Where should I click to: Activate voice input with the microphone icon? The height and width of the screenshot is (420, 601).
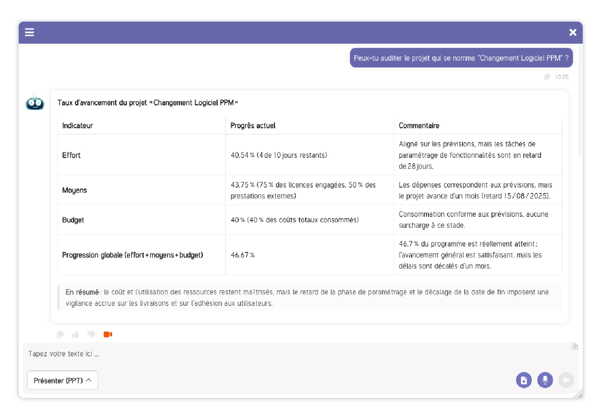point(545,380)
